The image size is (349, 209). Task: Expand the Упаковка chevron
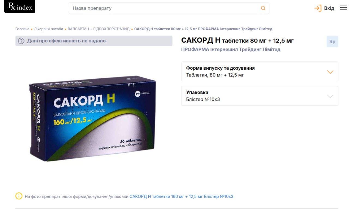tap(330, 96)
